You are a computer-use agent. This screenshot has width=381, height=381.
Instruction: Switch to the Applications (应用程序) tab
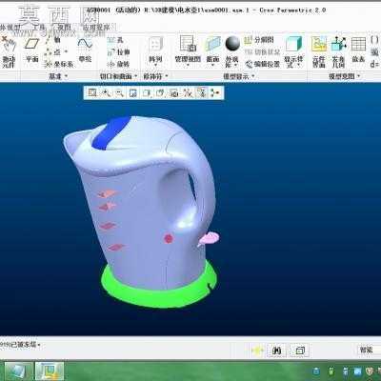[x=95, y=28]
